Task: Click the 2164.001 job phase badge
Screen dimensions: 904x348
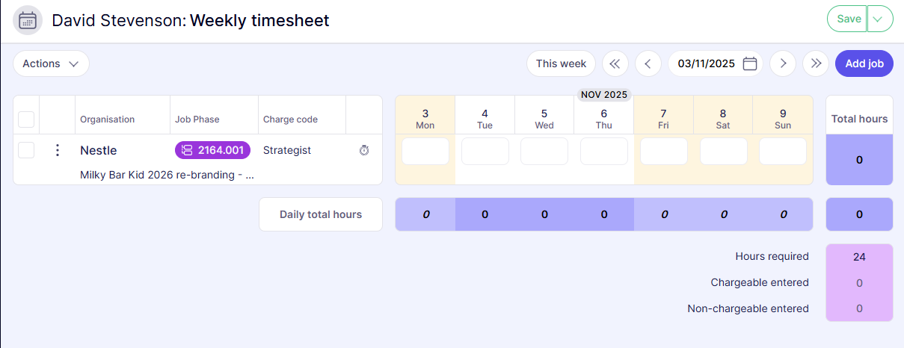Action: [x=212, y=150]
